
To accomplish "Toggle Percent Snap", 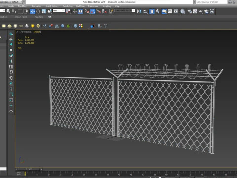I will click(98, 11).
